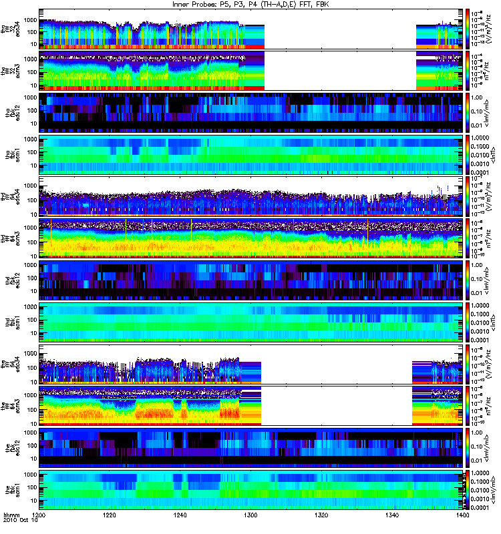Viewport: 501px width, 534px height.
Task: Click the "the fff 64 edc34" y-axis title
Action: [x=10, y=364]
